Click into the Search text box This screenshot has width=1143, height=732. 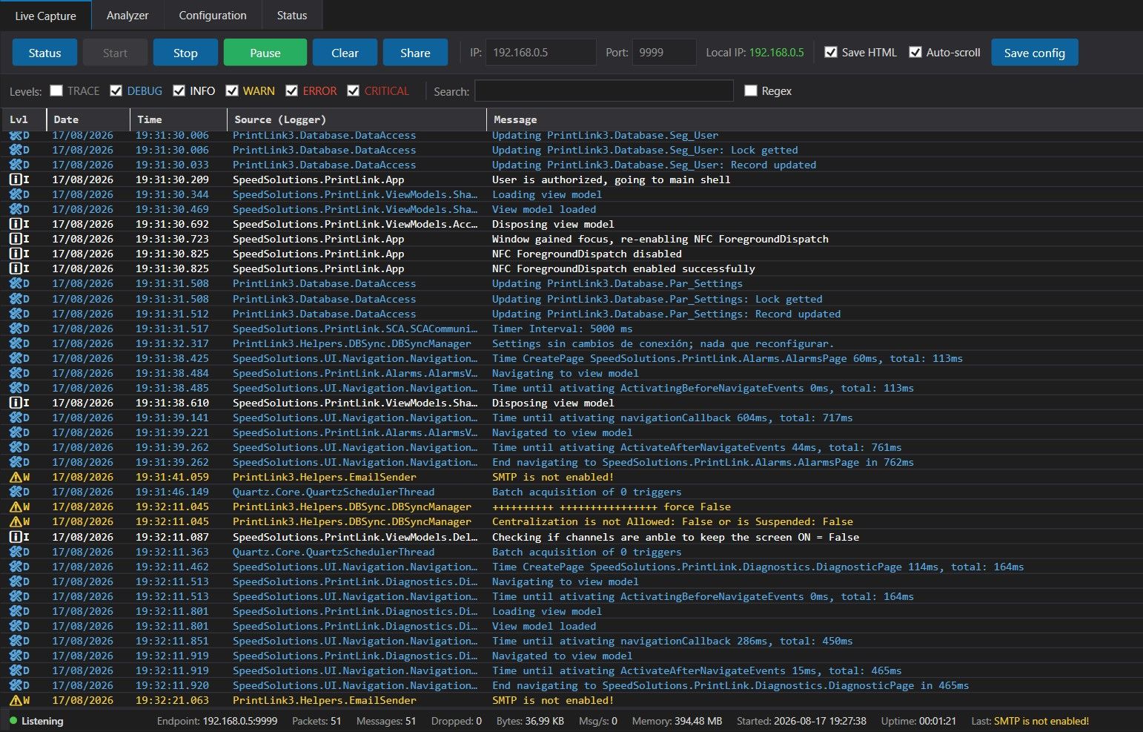tap(604, 91)
